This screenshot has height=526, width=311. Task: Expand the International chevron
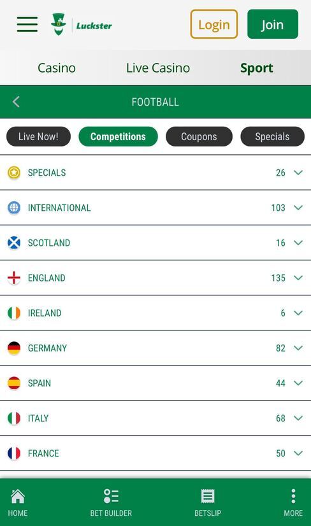click(298, 208)
